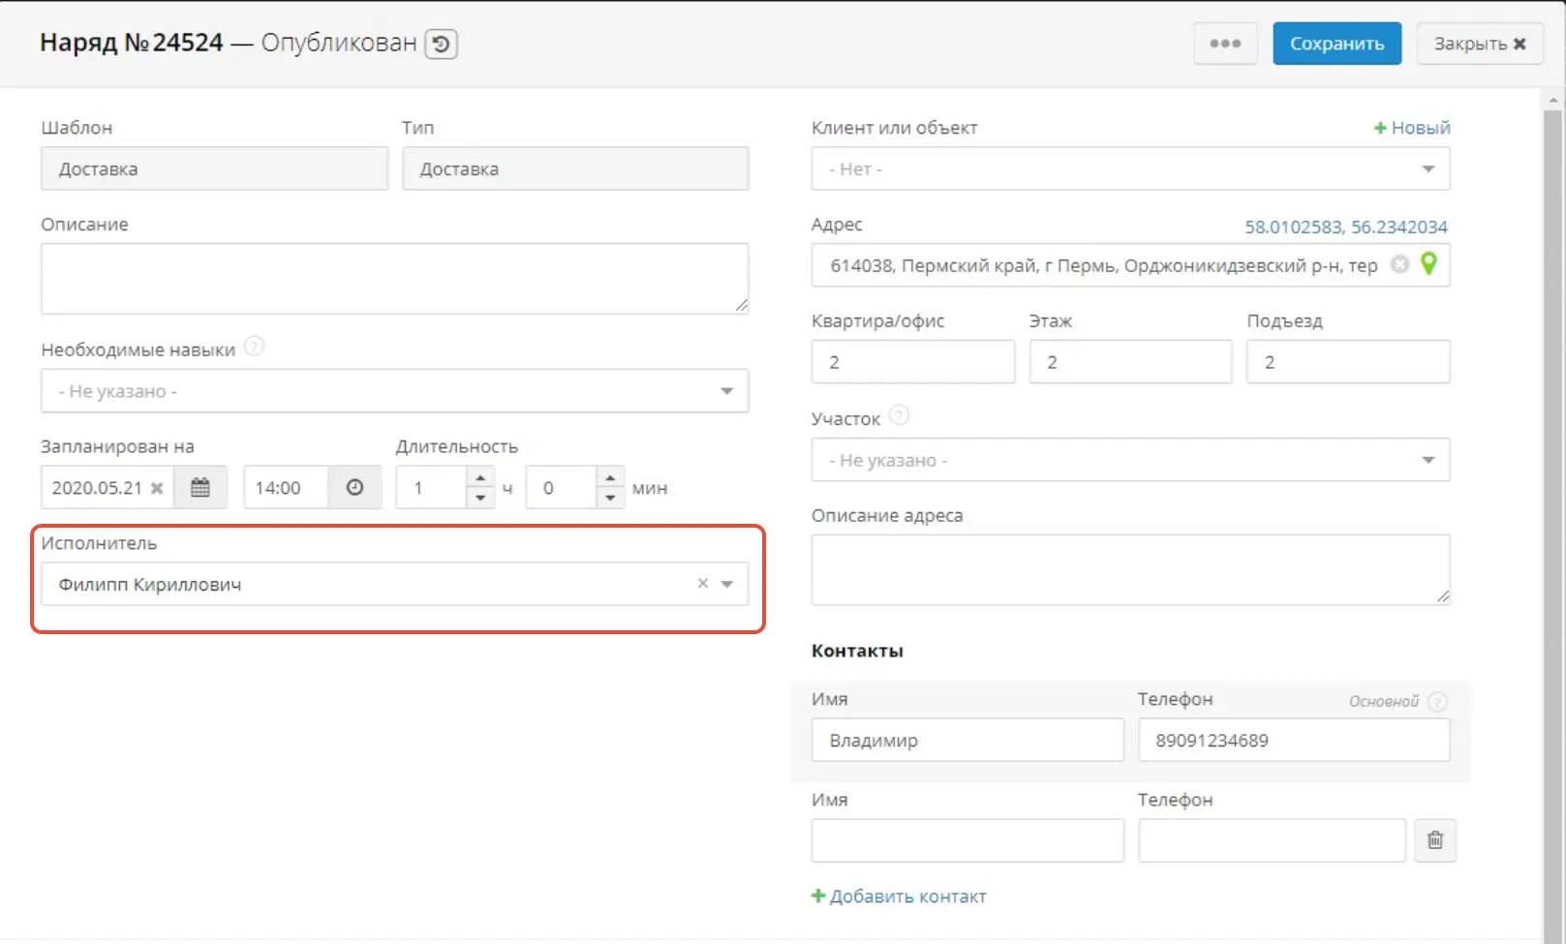Decrease duration minutes with down arrow
Viewport: 1566px width, 944px height.
pos(610,498)
